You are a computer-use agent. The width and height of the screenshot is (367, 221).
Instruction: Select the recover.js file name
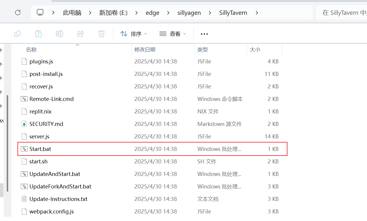click(x=41, y=86)
